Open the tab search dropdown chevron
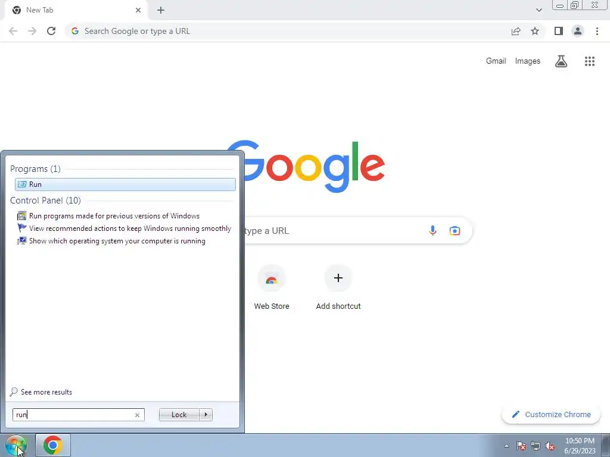 point(539,10)
